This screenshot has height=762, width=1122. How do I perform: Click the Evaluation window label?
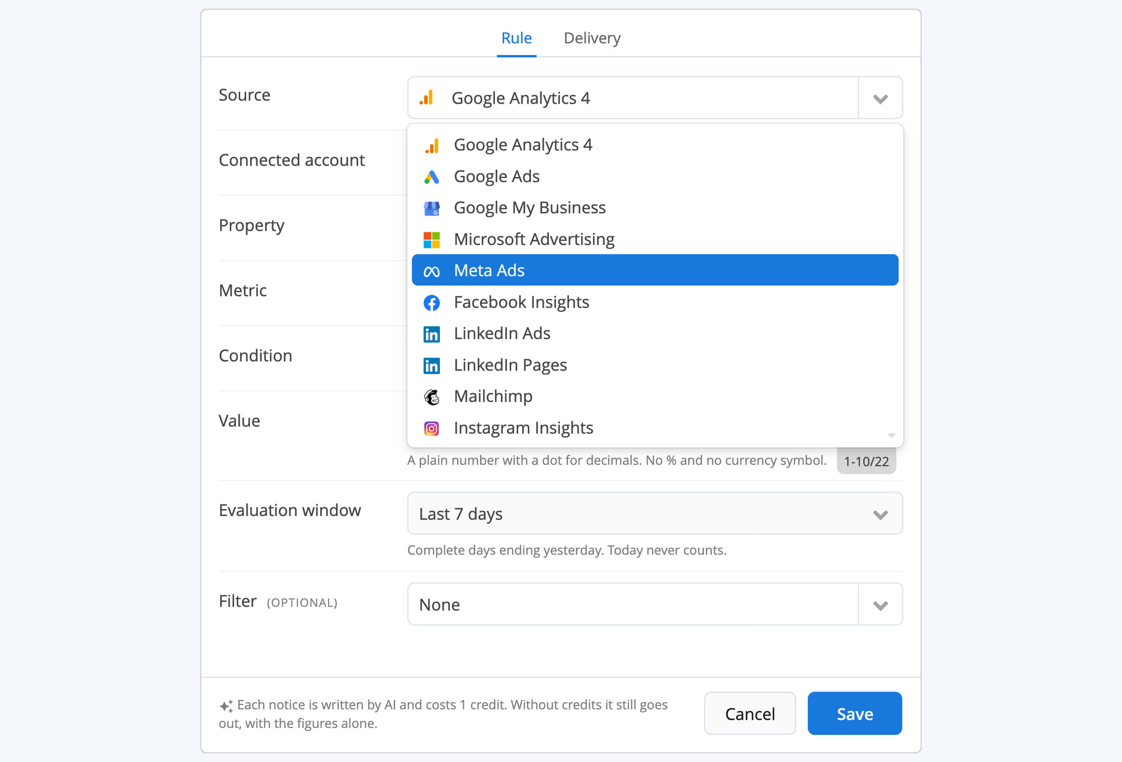coord(290,510)
